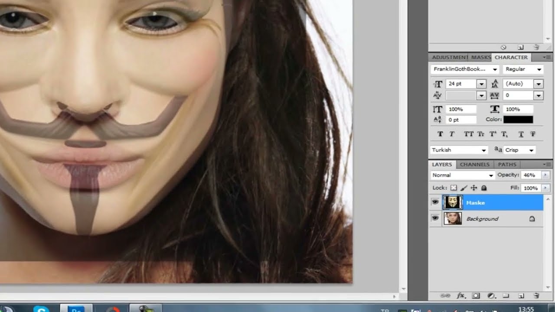Apply Small Caps text style

480,134
